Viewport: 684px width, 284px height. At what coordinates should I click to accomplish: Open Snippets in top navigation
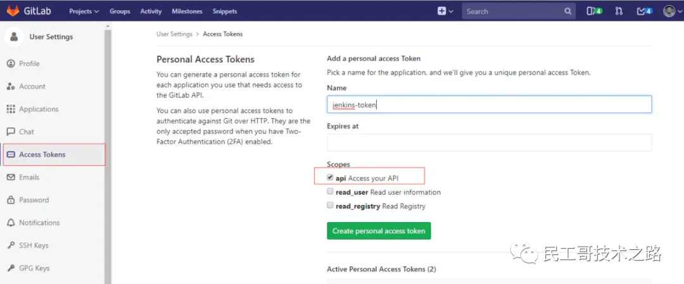click(225, 11)
